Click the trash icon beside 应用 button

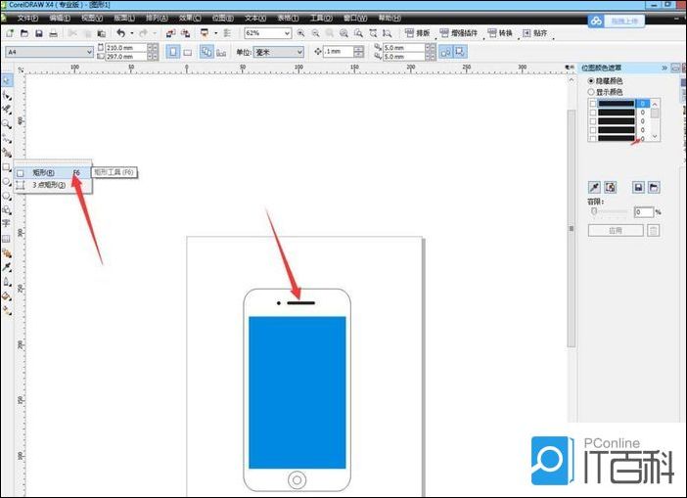[x=654, y=231]
